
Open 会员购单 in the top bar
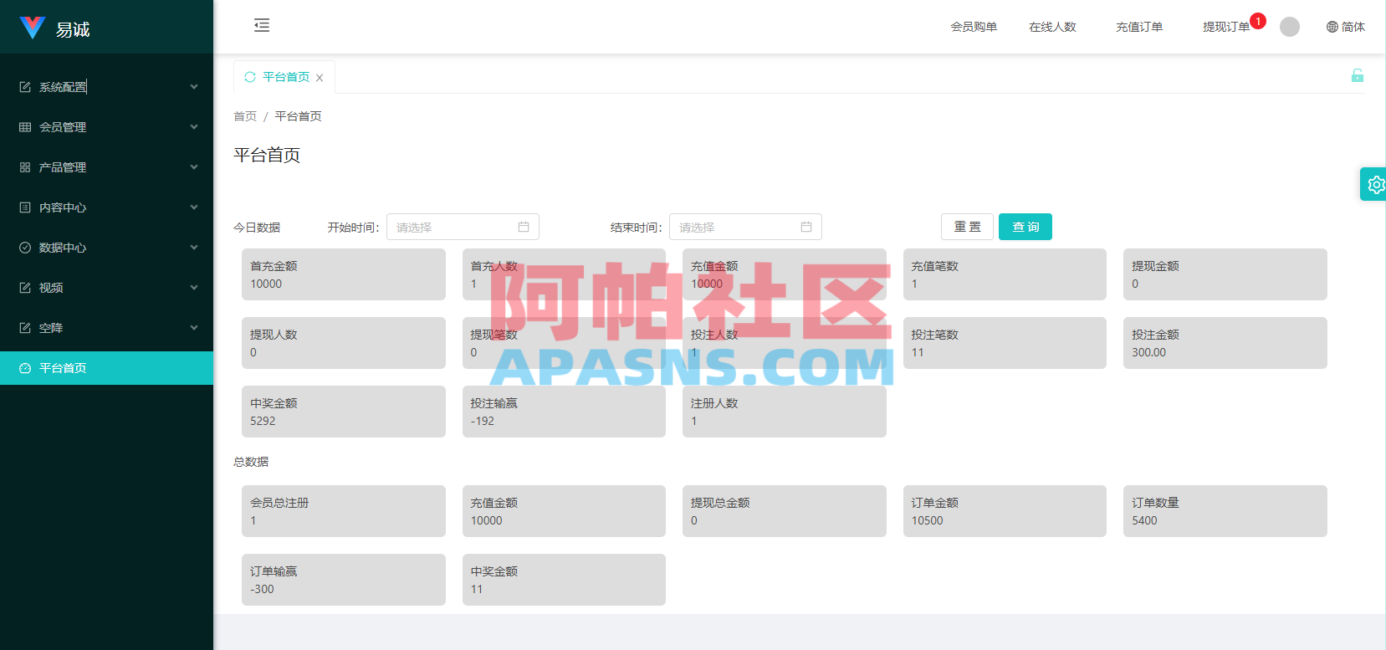click(974, 27)
